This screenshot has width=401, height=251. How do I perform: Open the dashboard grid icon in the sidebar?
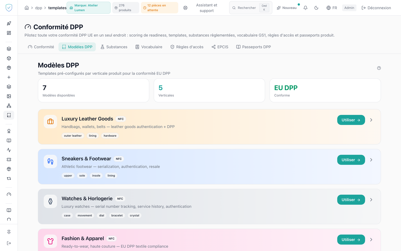click(9, 33)
